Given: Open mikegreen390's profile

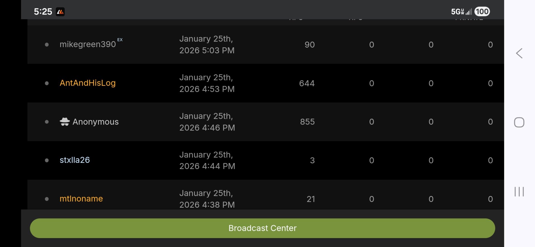Looking at the screenshot, I should click(87, 44).
